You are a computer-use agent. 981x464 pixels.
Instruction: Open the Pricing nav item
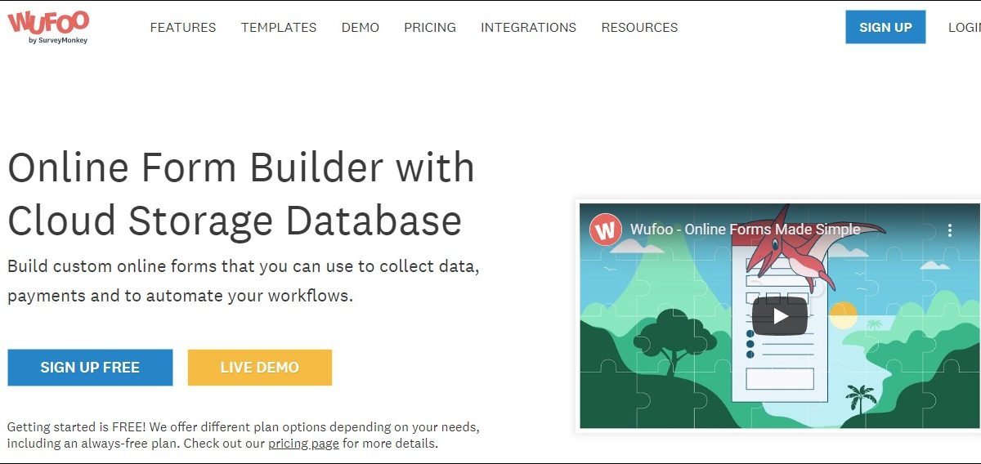tap(430, 27)
